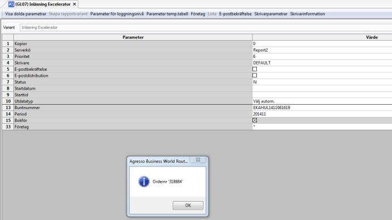Image resolution: width=392 pixels, height=220 pixels.
Task: Select row header number 13
Action: 8,107
